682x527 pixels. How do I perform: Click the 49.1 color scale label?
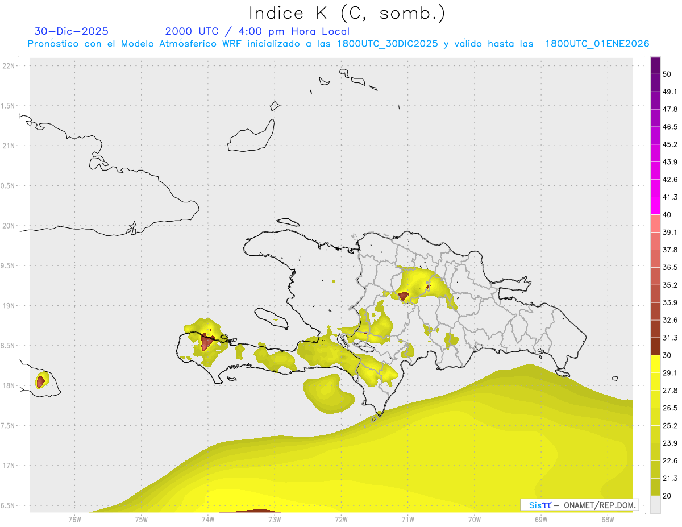[670, 92]
